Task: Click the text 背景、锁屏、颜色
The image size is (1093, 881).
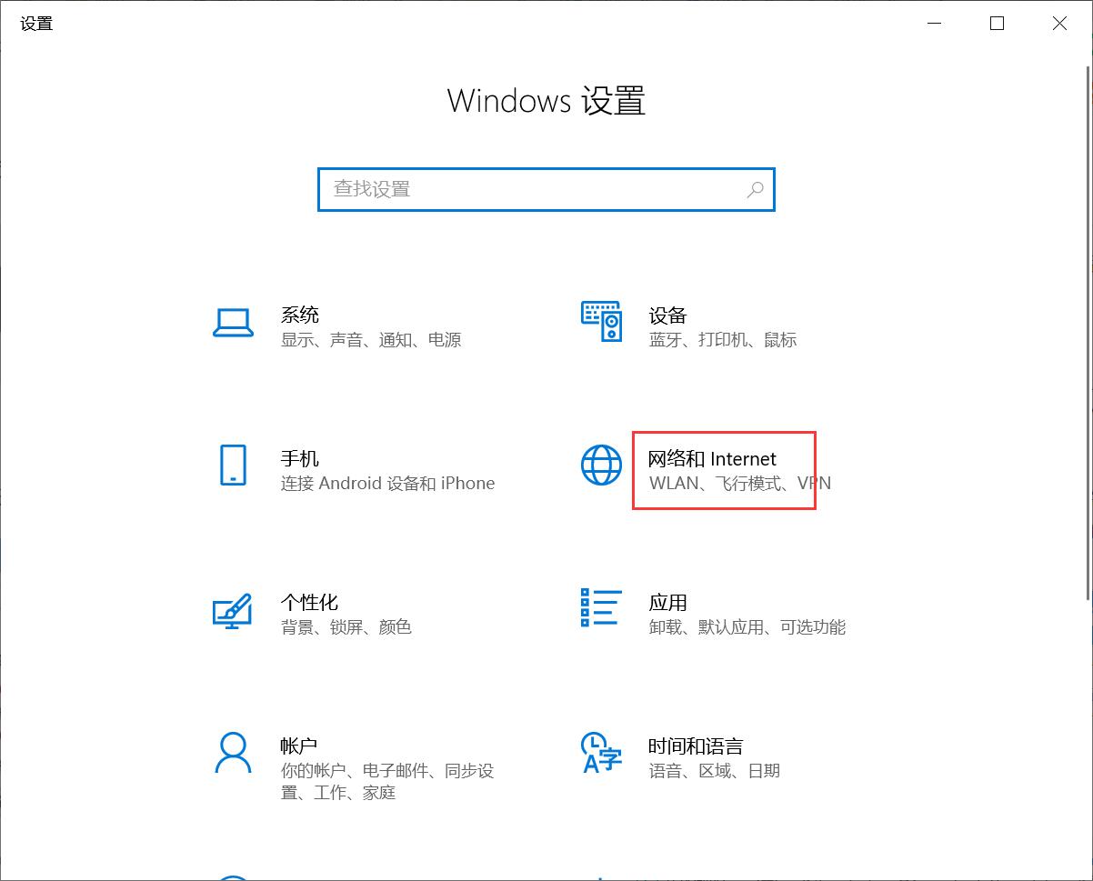Action: 346,627
